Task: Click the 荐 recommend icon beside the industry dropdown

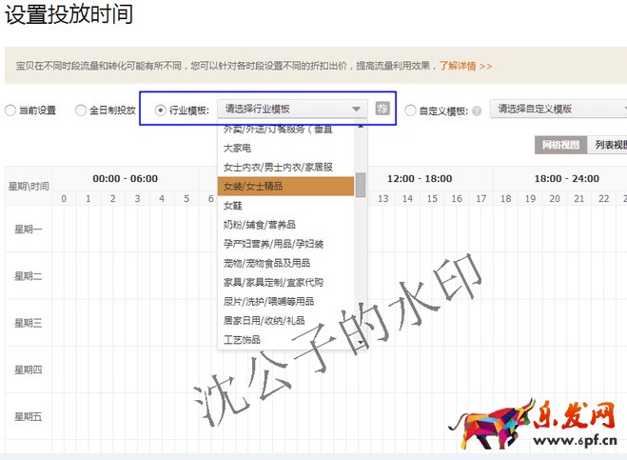Action: click(382, 109)
